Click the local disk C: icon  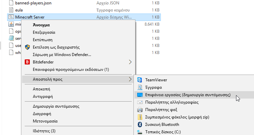(x=140, y=132)
